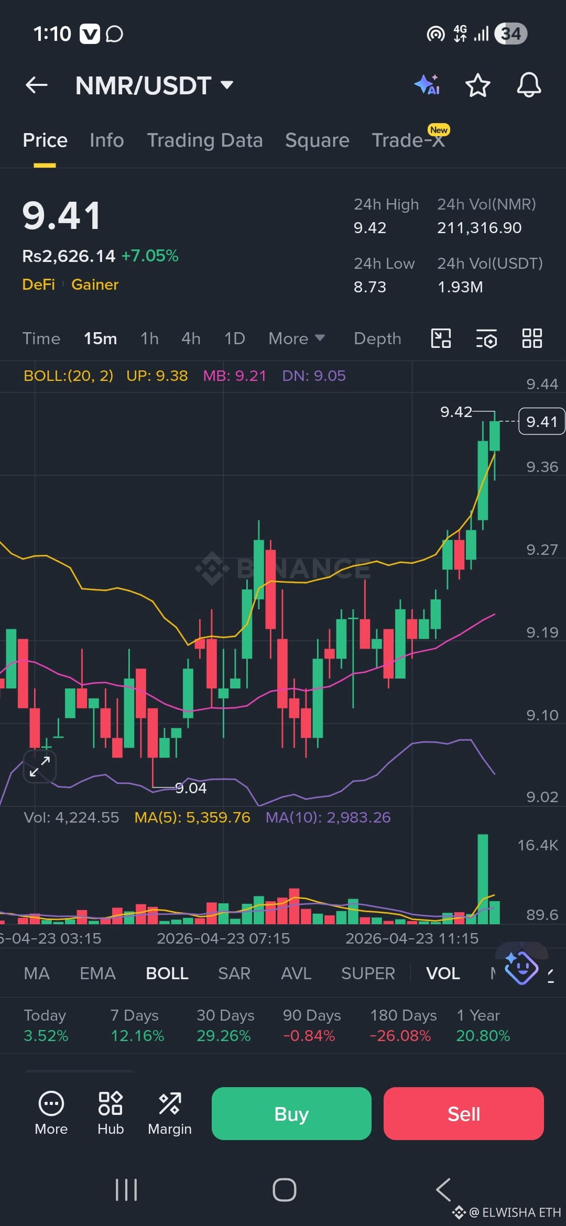566x1226 pixels.
Task: Open chart drawing tools icon
Action: click(441, 338)
